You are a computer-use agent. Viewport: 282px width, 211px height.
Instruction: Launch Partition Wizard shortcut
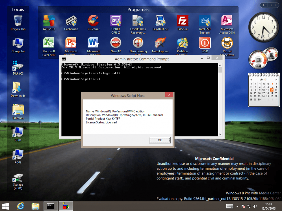click(182, 46)
